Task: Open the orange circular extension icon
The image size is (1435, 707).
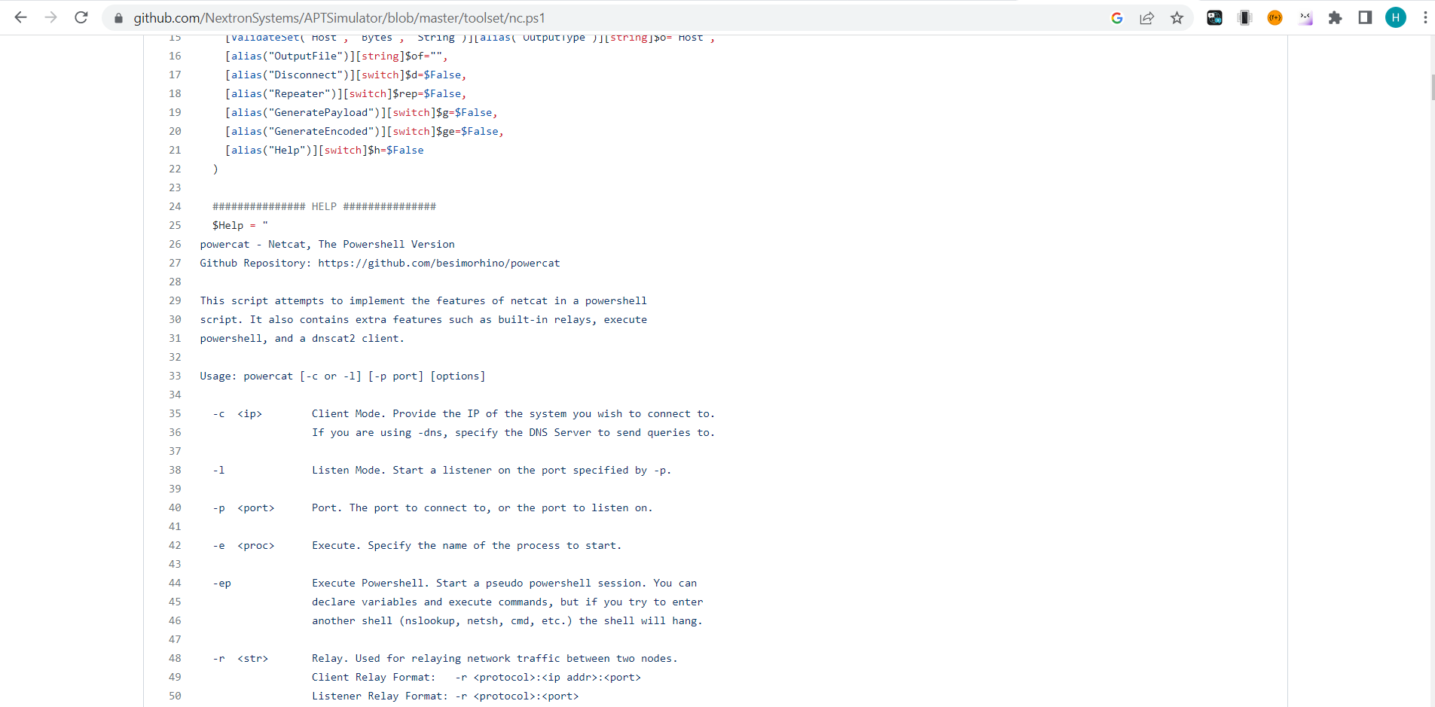Action: [x=1275, y=18]
